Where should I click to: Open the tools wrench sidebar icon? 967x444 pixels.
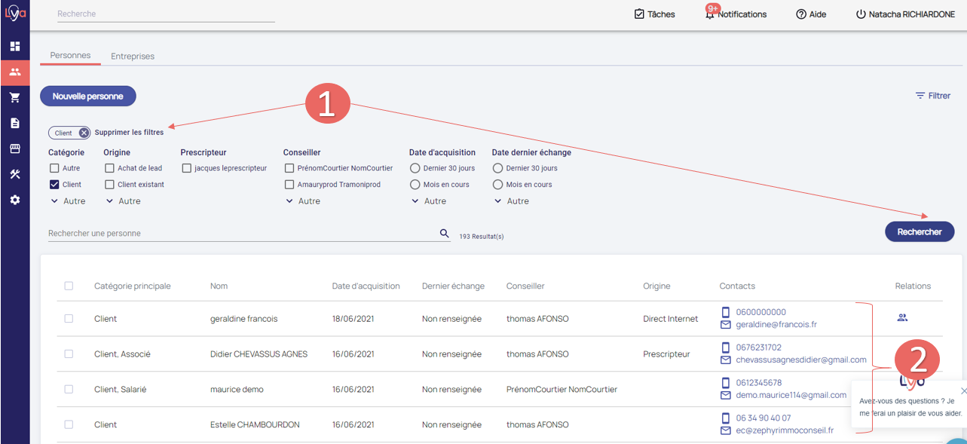(15, 174)
